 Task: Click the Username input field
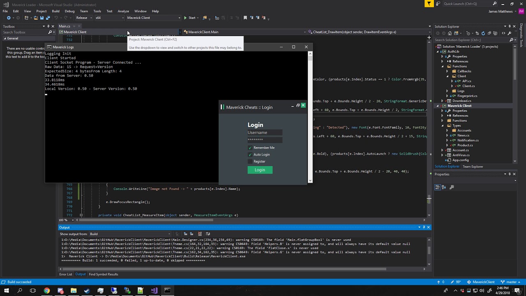[265, 133]
